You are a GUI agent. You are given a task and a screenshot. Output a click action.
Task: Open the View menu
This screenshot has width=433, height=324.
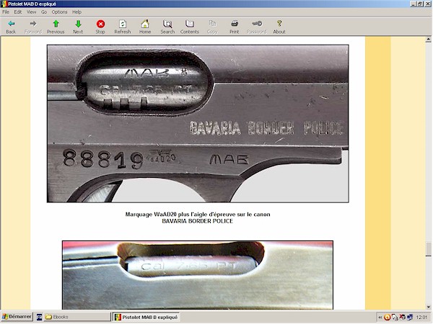[32, 12]
